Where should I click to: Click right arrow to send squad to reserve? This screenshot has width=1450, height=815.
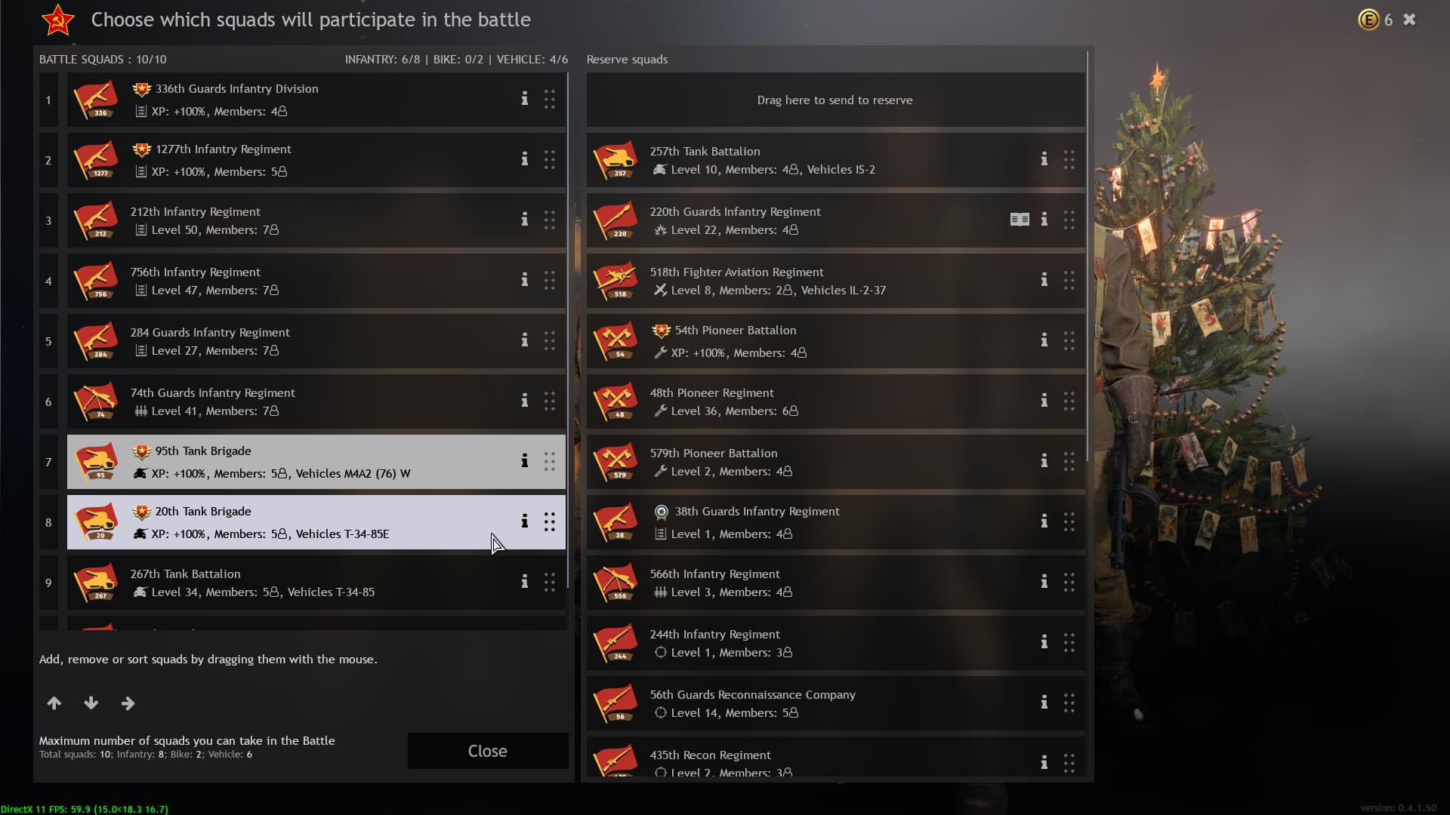tap(128, 703)
